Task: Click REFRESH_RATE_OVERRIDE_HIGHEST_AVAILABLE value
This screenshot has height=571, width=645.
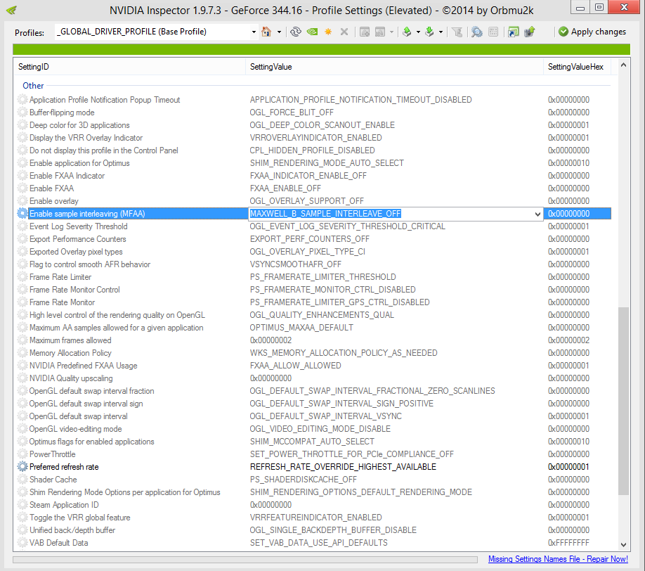Action: click(x=343, y=467)
